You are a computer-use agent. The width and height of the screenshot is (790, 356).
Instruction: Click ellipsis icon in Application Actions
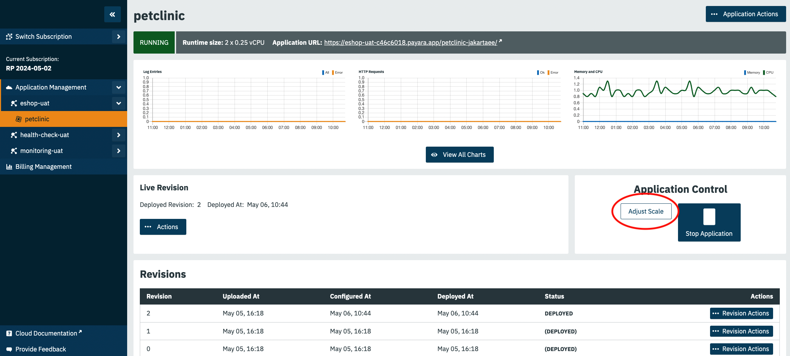[714, 14]
